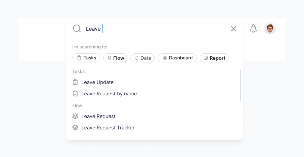Clear the search with the X icon
Screen dimensions: 304x157
click(234, 29)
